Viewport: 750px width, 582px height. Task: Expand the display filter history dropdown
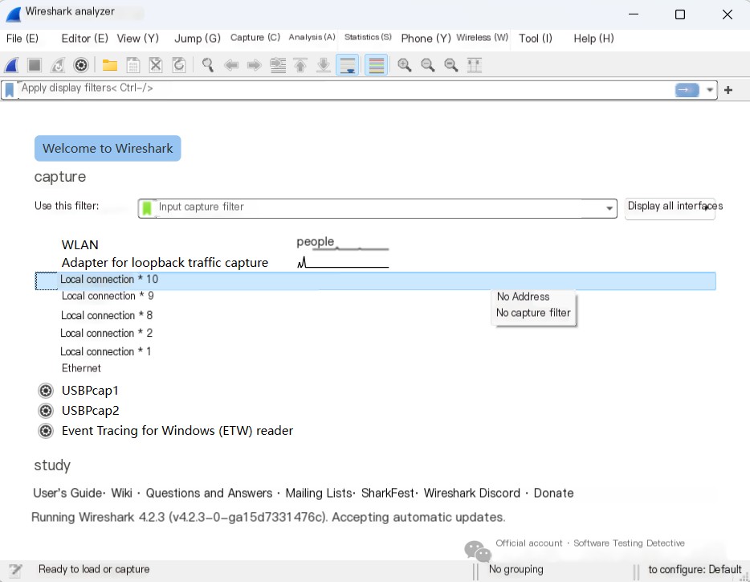[710, 90]
